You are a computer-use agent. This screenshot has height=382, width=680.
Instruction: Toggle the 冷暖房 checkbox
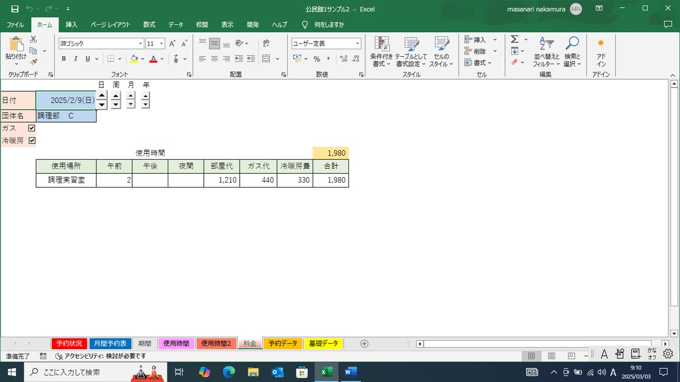[32, 140]
